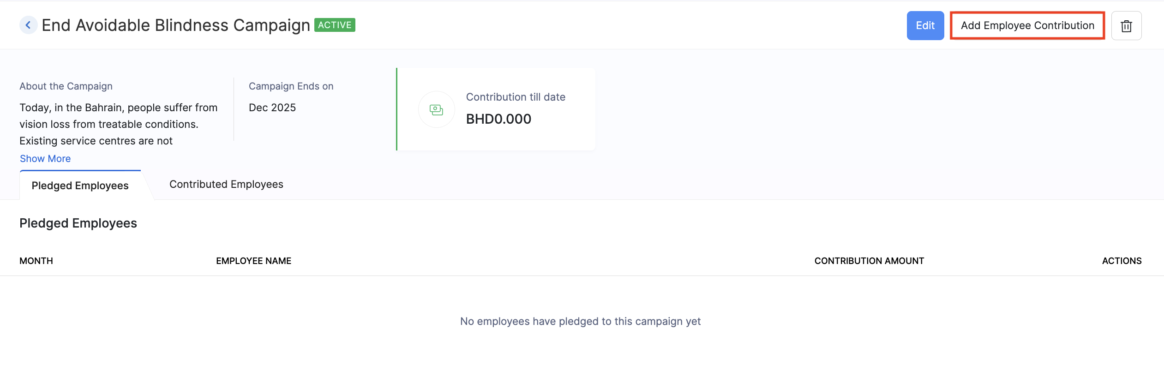
Task: Click the BHD0.000 contribution amount
Action: point(498,119)
